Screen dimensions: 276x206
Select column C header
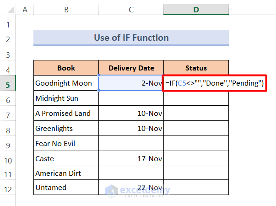click(131, 9)
